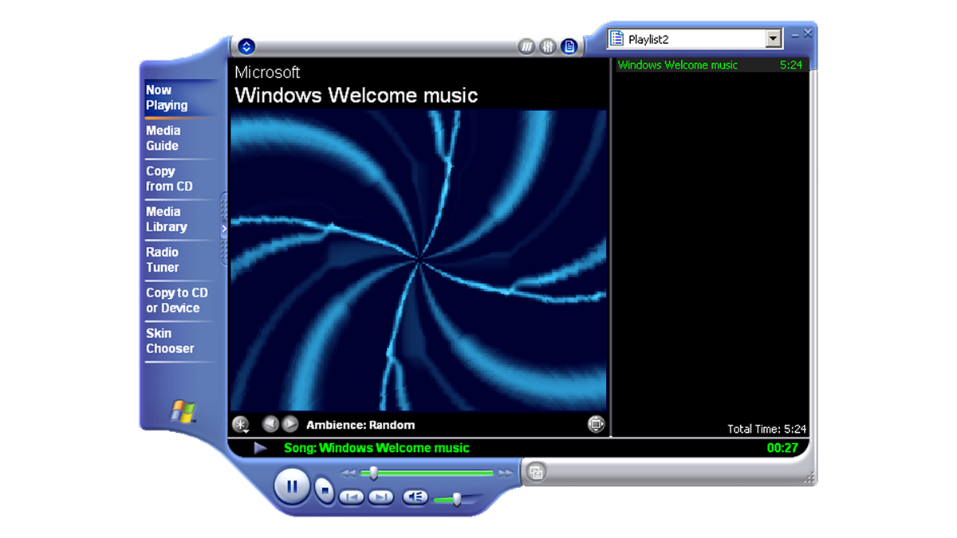The height and width of the screenshot is (538, 957).
Task: Toggle the playlist pane display
Action: (x=569, y=46)
